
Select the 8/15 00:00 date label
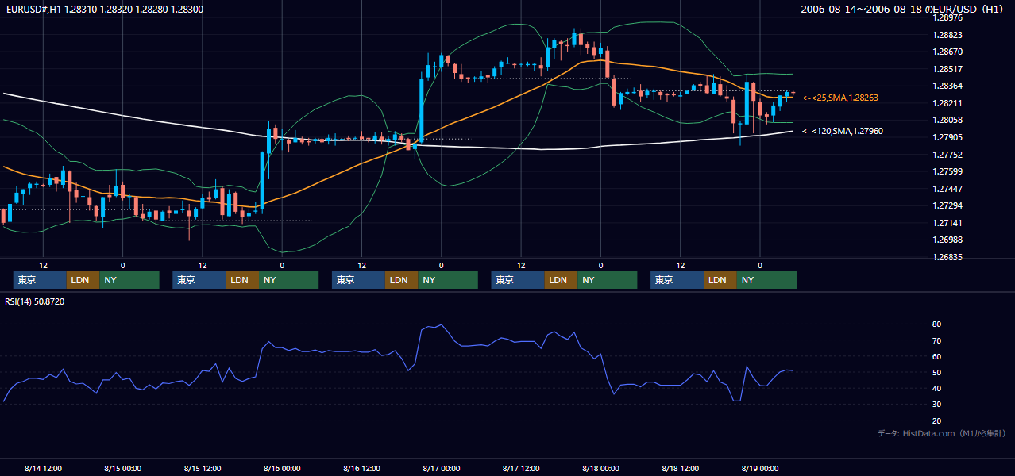click(122, 469)
